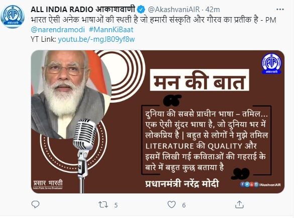Open the ALL INDIA RADIO आकाशवाणी account name
This screenshot has height=218, width=299.
pos(83,9)
